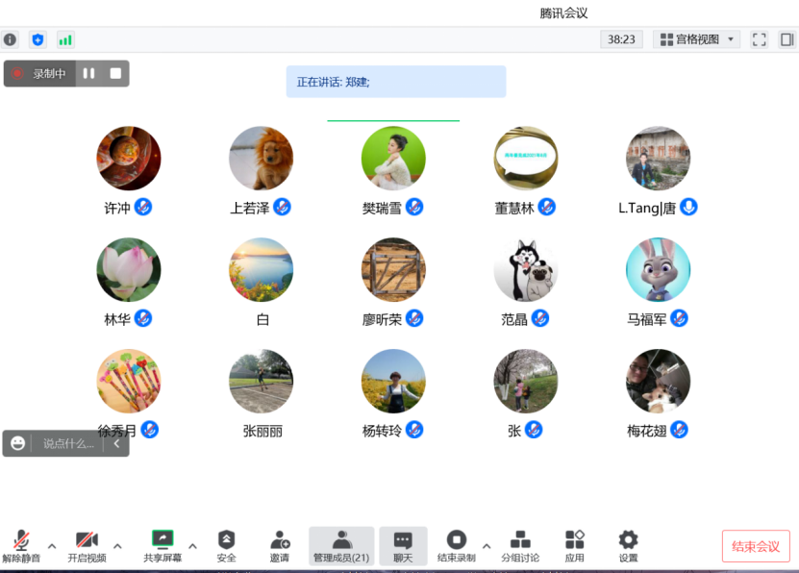
Task: Open the 安全 security settings
Action: coord(226,546)
